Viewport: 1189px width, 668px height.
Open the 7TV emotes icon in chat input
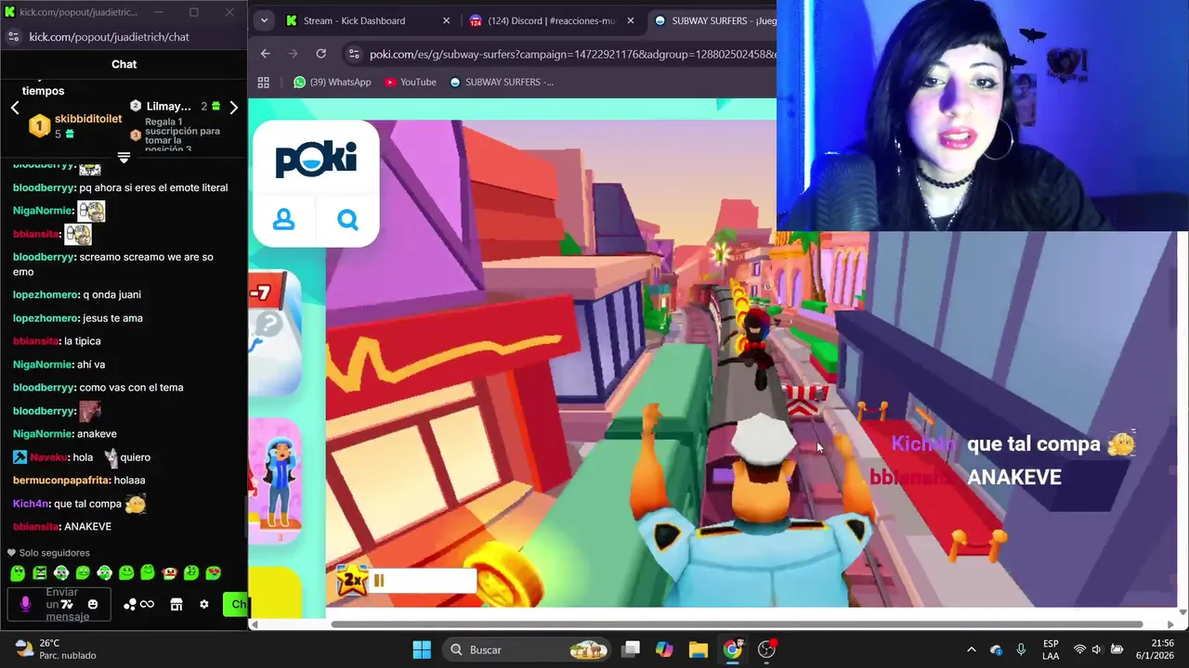click(x=67, y=604)
